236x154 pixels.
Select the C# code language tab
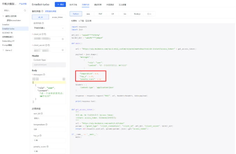point(112,14)
